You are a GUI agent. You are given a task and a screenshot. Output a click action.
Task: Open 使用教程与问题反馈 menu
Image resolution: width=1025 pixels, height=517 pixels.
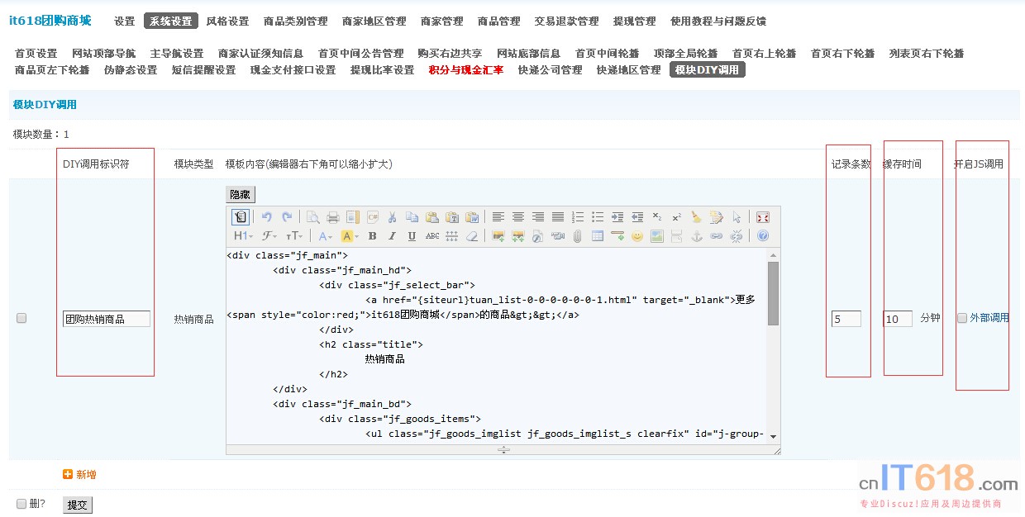(718, 21)
